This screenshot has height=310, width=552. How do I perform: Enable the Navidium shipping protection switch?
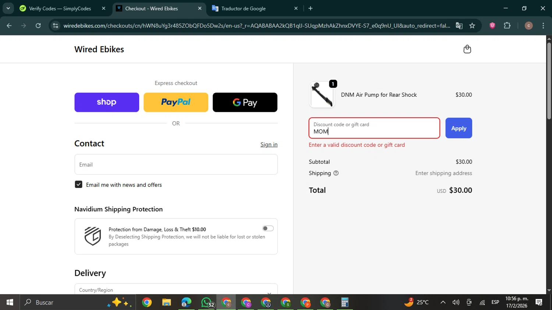[x=268, y=228]
